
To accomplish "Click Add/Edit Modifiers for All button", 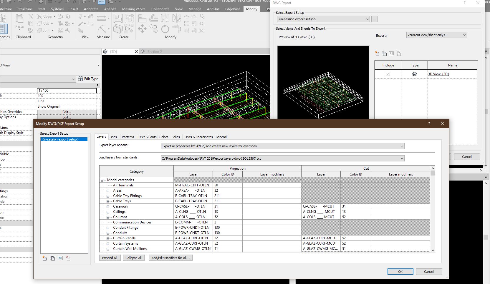I will (170, 258).
